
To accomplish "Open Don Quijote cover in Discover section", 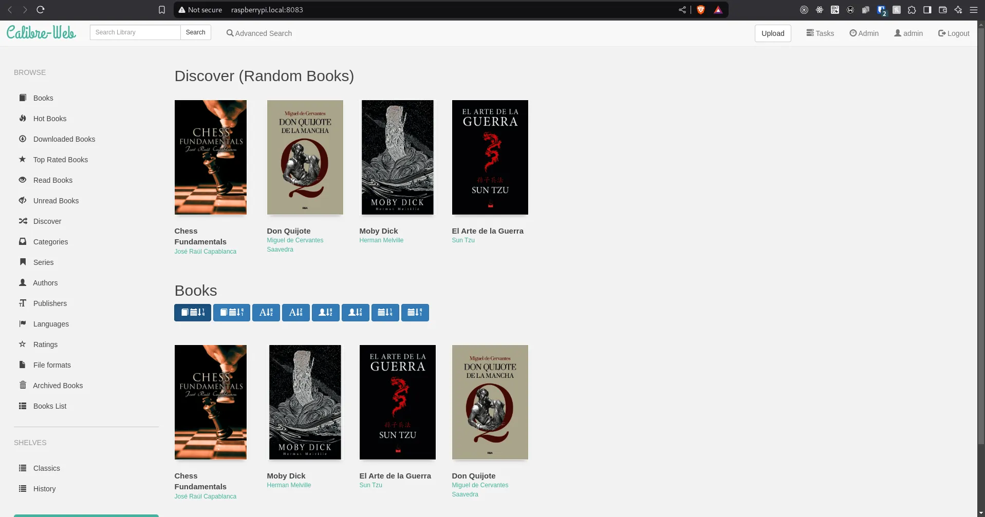I will (305, 157).
